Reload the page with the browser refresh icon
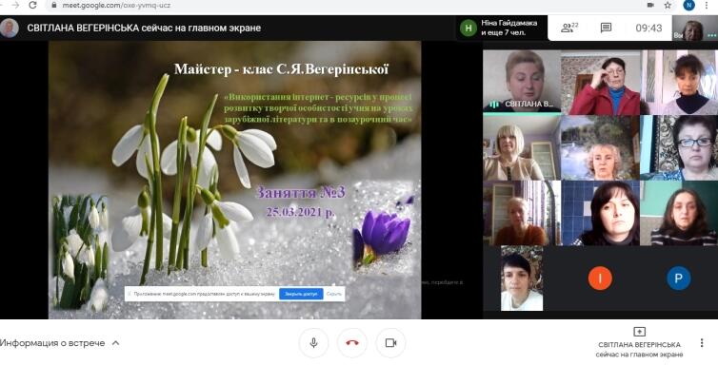The image size is (718, 365). tap(32, 5)
